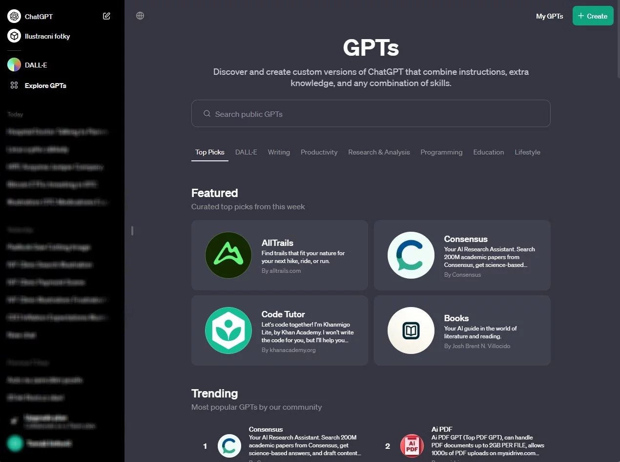Open ChatGPT in the sidebar
Screen dimensions: 620x462
(x=39, y=16)
